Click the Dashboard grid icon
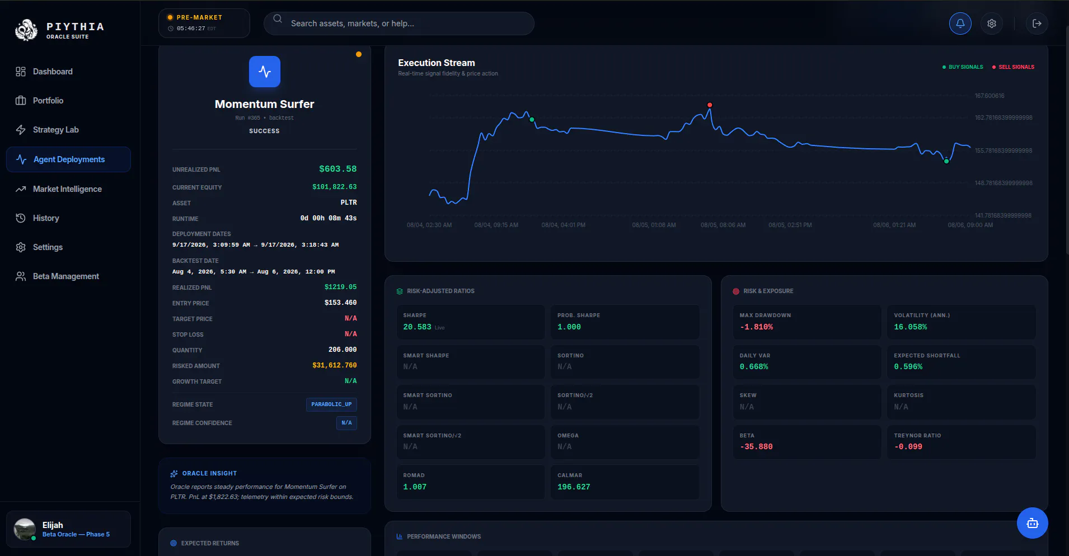Image resolution: width=1069 pixels, height=556 pixels. pyautogui.click(x=21, y=72)
